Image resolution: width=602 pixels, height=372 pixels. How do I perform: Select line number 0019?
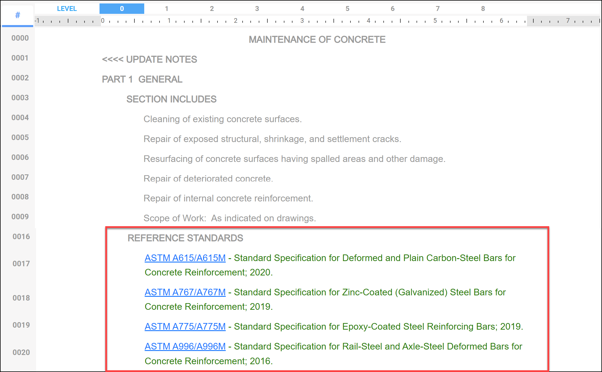click(x=21, y=325)
